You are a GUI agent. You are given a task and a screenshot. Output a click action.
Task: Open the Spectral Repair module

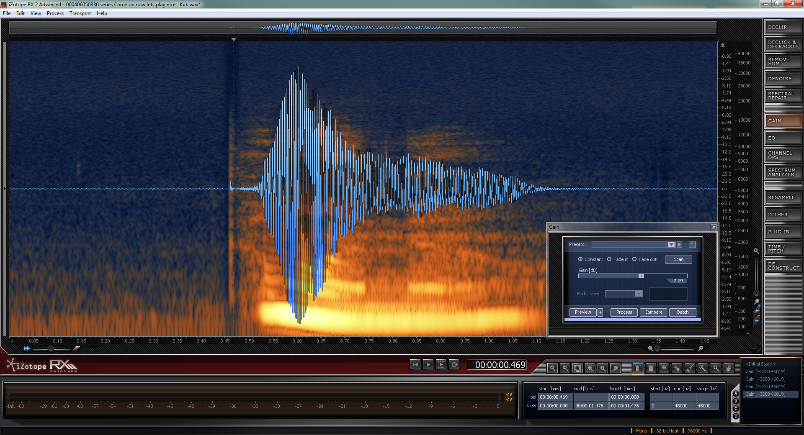[783, 96]
